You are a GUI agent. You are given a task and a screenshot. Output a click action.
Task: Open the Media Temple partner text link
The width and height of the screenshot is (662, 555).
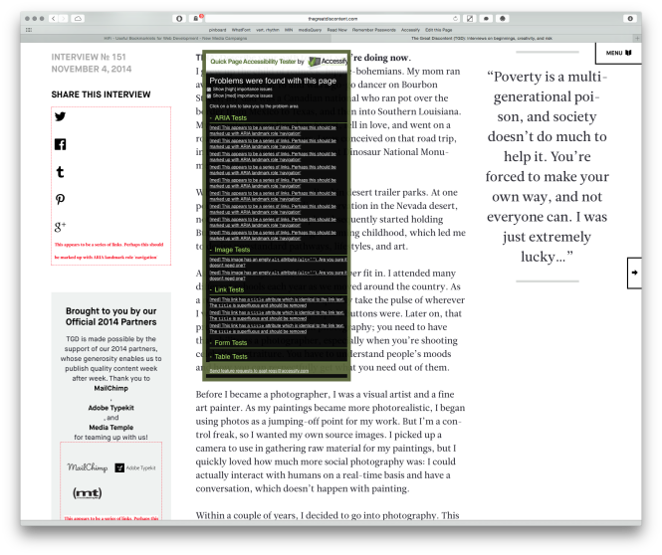click(111, 428)
